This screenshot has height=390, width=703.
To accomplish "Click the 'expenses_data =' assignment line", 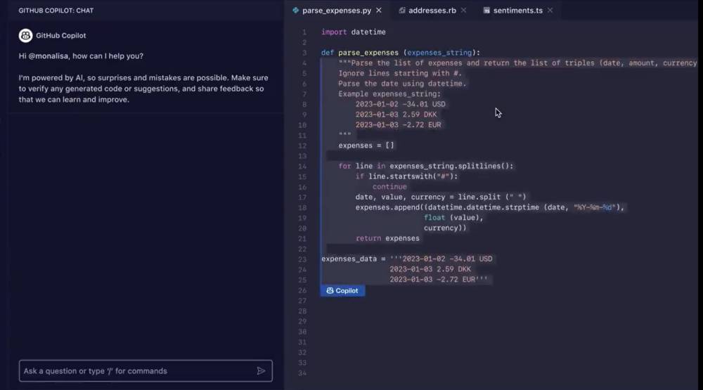I will click(406, 259).
